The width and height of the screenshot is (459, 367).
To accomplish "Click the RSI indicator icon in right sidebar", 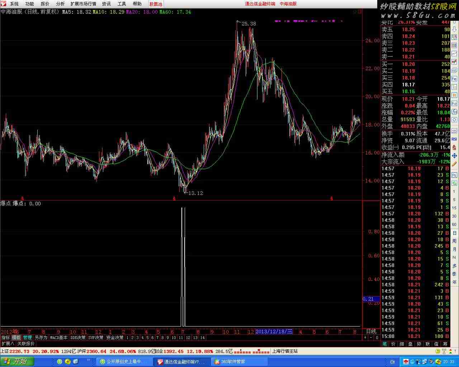I will pos(454,139).
